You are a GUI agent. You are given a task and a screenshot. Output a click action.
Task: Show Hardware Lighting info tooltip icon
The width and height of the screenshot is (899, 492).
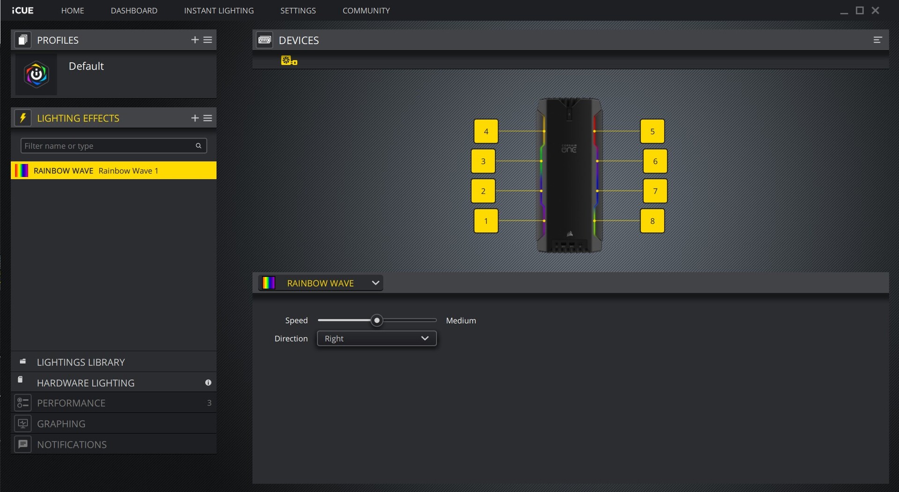(x=208, y=383)
